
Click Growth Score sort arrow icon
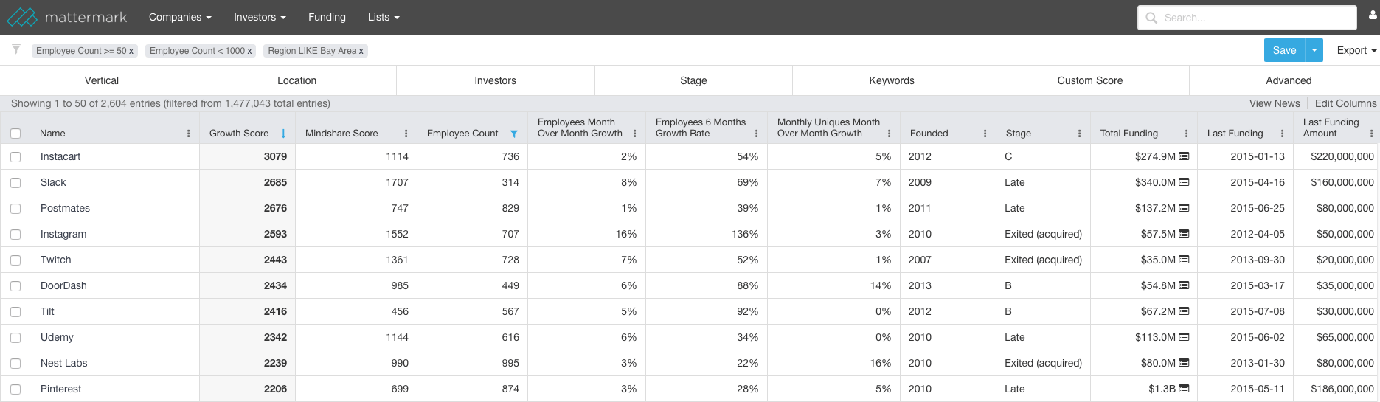[283, 134]
